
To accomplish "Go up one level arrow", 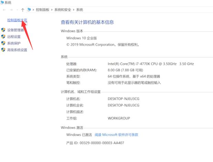I will coord(23,10).
